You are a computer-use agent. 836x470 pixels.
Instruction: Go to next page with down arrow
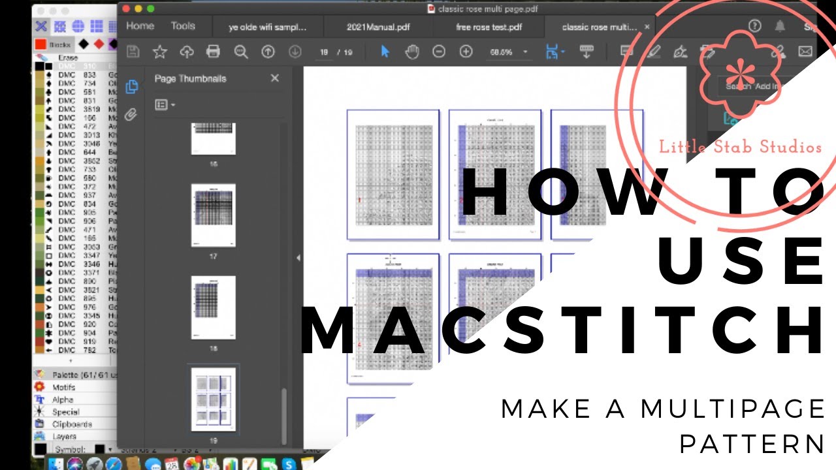tap(295, 52)
